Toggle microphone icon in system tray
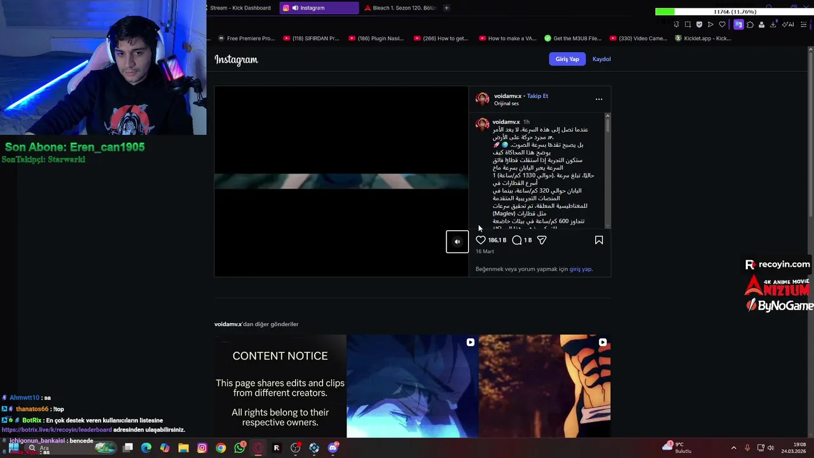Image resolution: width=814 pixels, height=458 pixels. click(x=747, y=448)
